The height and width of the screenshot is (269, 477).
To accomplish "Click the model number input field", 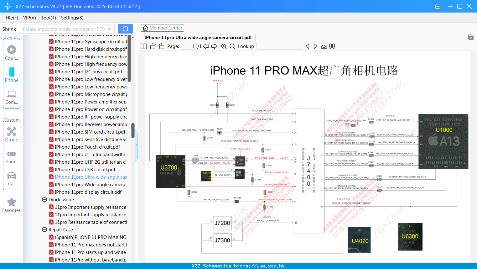I will (64, 29).
